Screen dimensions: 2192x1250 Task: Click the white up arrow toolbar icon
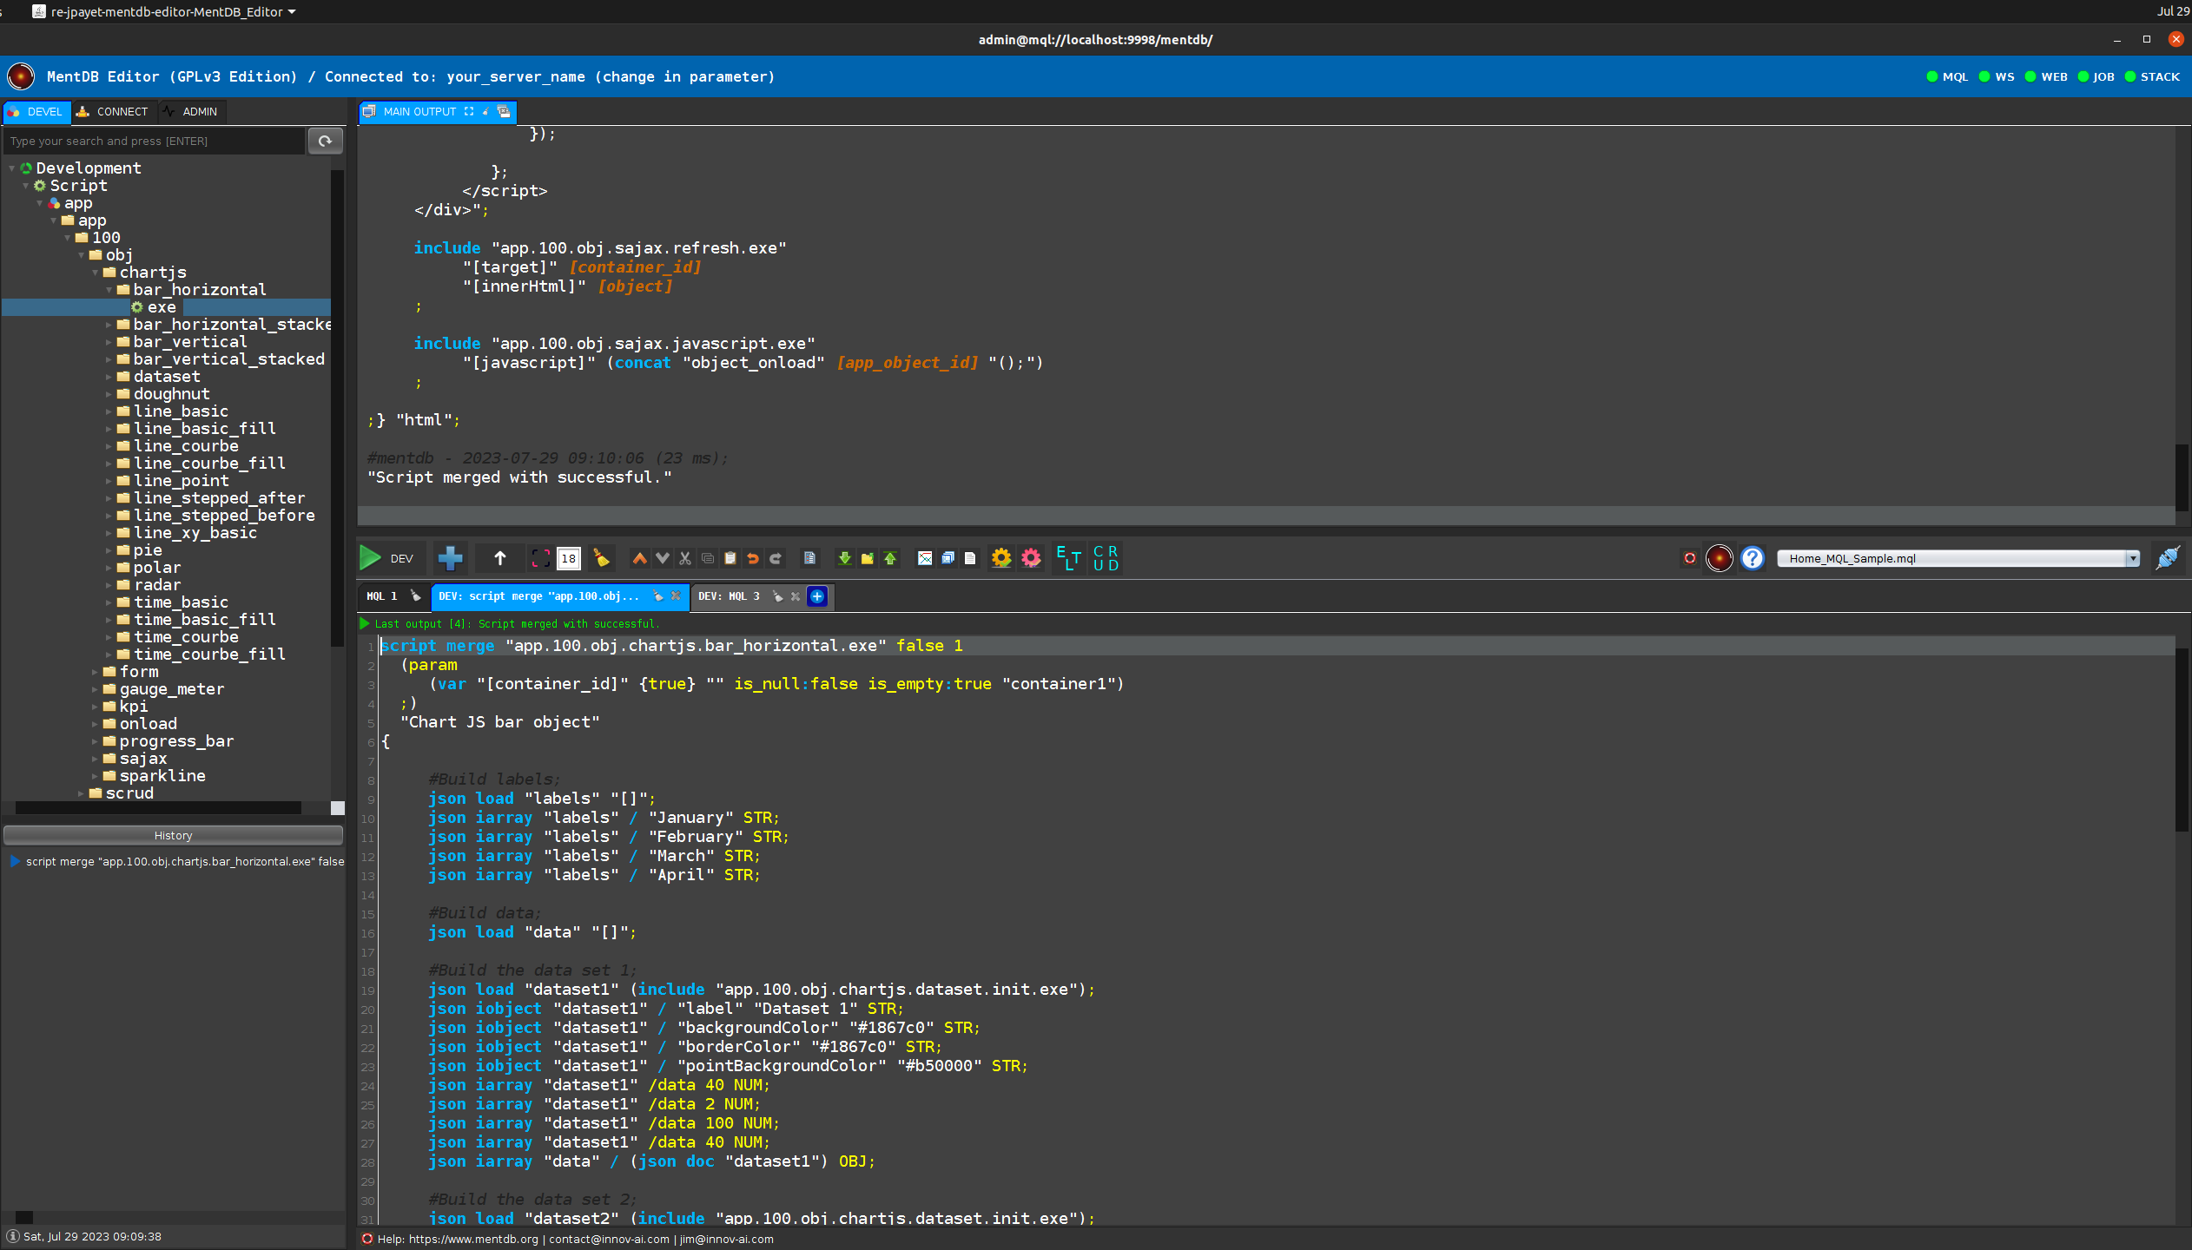500,558
